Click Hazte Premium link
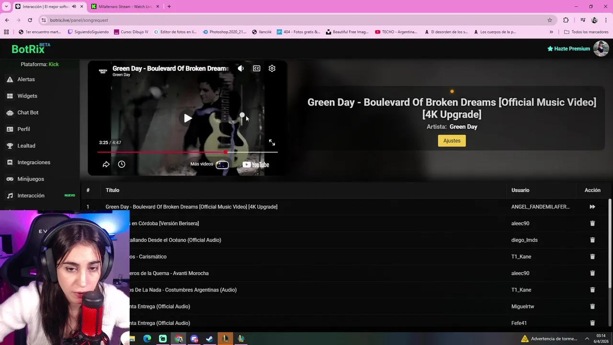 [x=568, y=48]
